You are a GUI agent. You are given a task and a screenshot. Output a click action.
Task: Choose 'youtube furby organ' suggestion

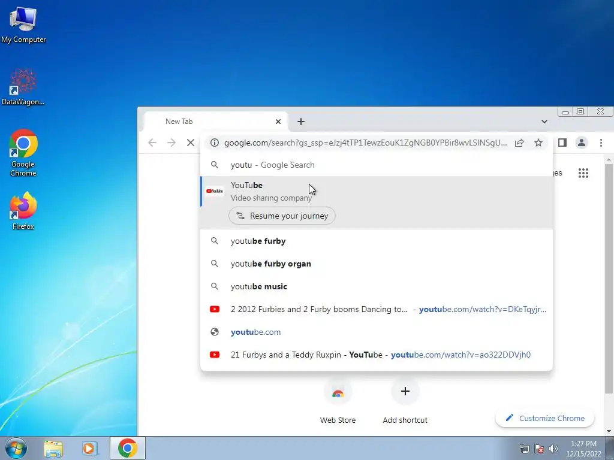tap(377, 264)
